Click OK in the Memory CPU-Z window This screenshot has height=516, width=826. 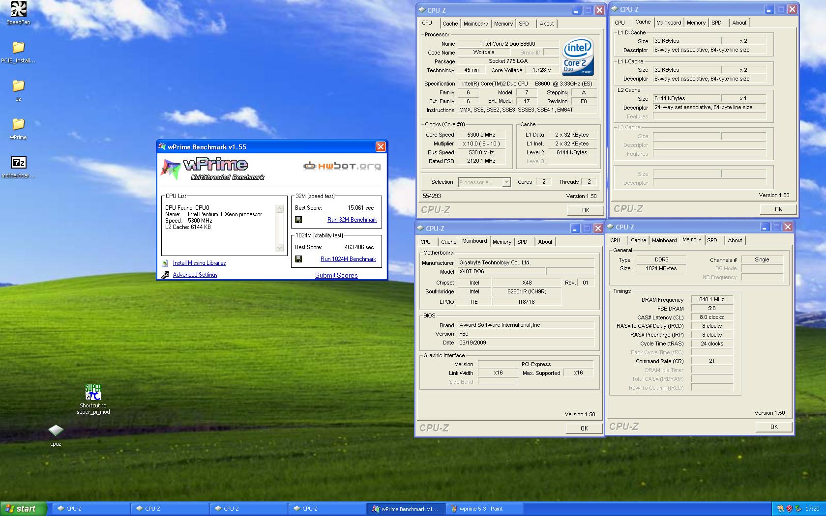774,427
